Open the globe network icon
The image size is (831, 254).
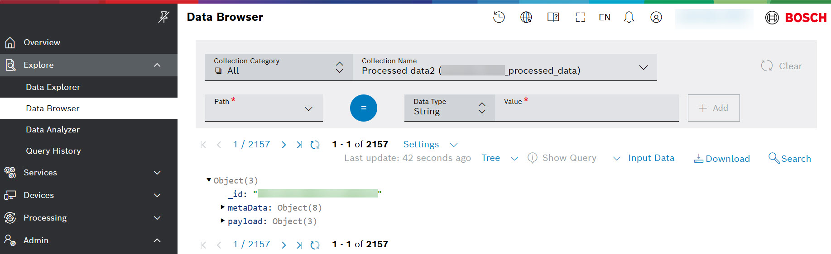click(526, 17)
